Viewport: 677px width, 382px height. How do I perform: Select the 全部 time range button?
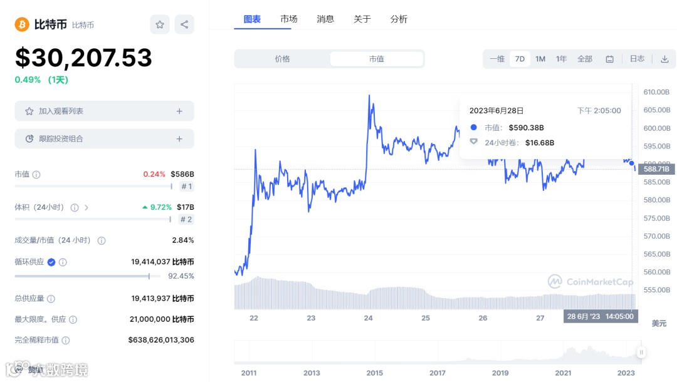(x=585, y=59)
